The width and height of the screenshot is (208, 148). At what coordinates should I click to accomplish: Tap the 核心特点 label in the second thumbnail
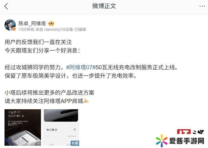pos(52,130)
